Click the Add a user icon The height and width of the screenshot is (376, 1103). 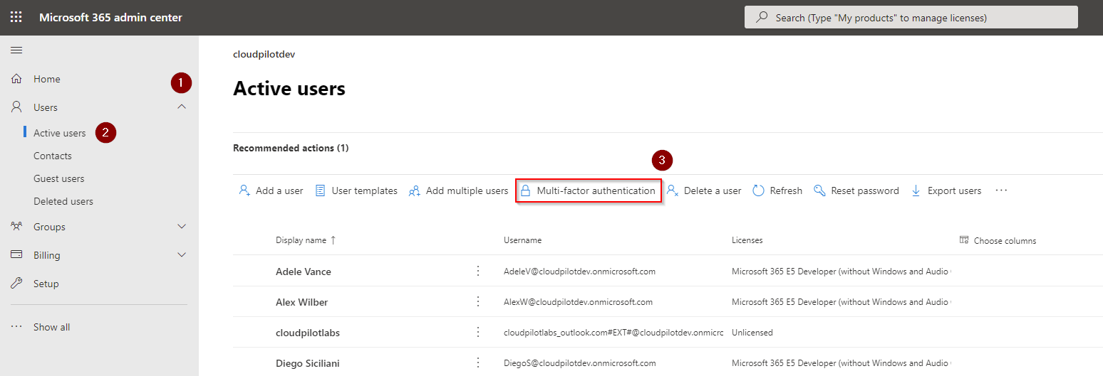(x=244, y=190)
